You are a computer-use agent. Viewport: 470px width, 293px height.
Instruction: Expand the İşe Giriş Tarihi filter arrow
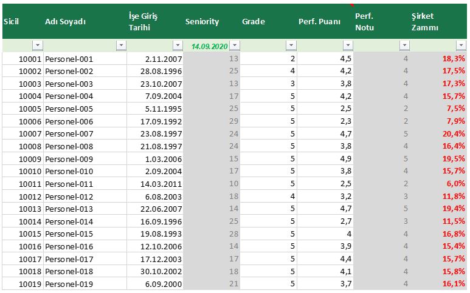coord(178,45)
